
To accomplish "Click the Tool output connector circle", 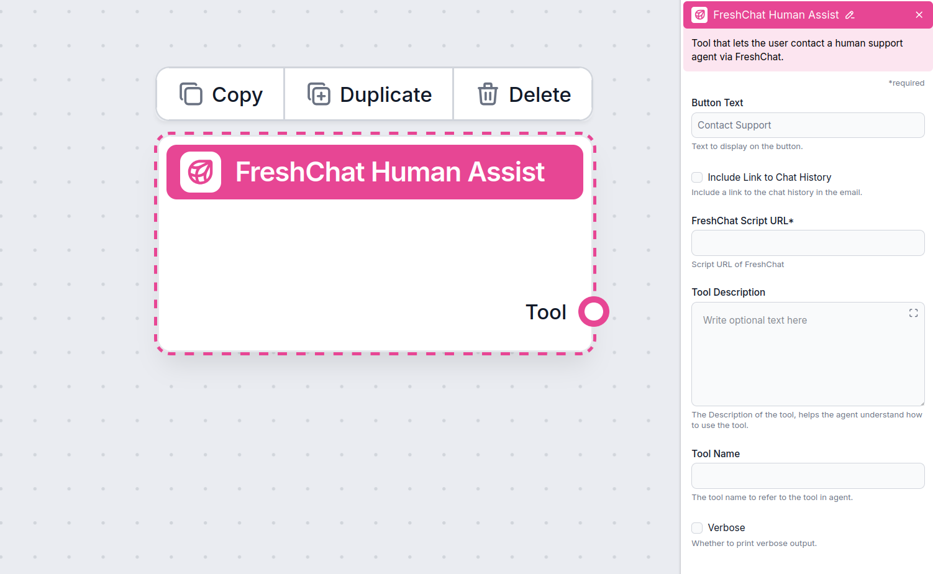I will pyautogui.click(x=594, y=311).
